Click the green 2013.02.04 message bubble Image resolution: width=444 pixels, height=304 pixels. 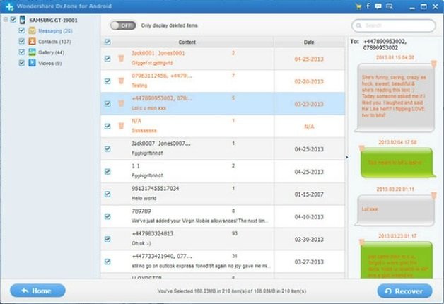(397, 163)
